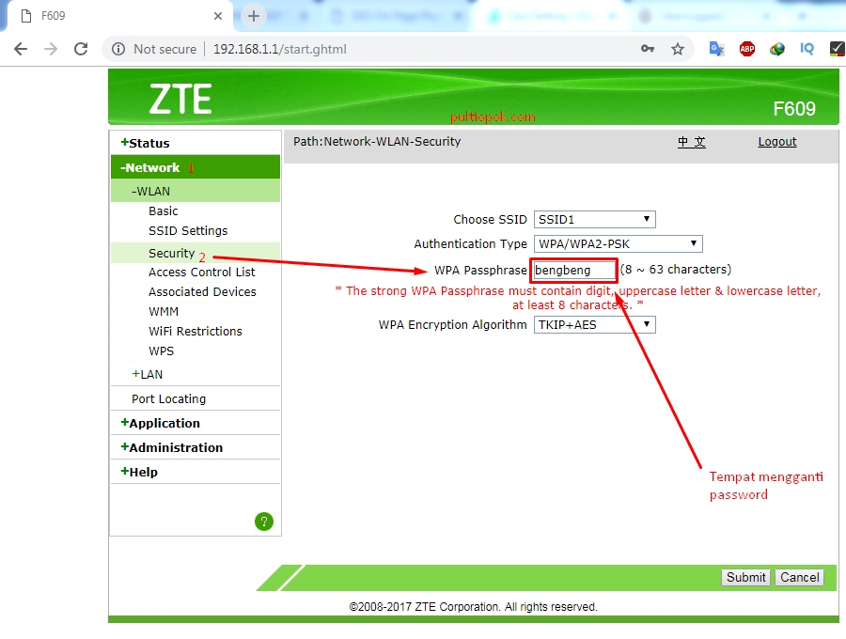Open SSID Settings page
The height and width of the screenshot is (639, 846).
point(188,231)
